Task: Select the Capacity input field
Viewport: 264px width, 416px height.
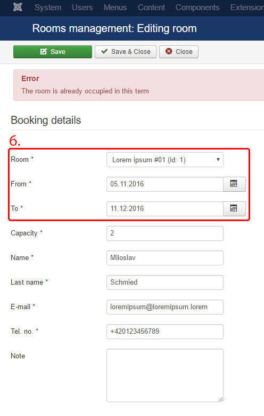Action: click(165, 233)
